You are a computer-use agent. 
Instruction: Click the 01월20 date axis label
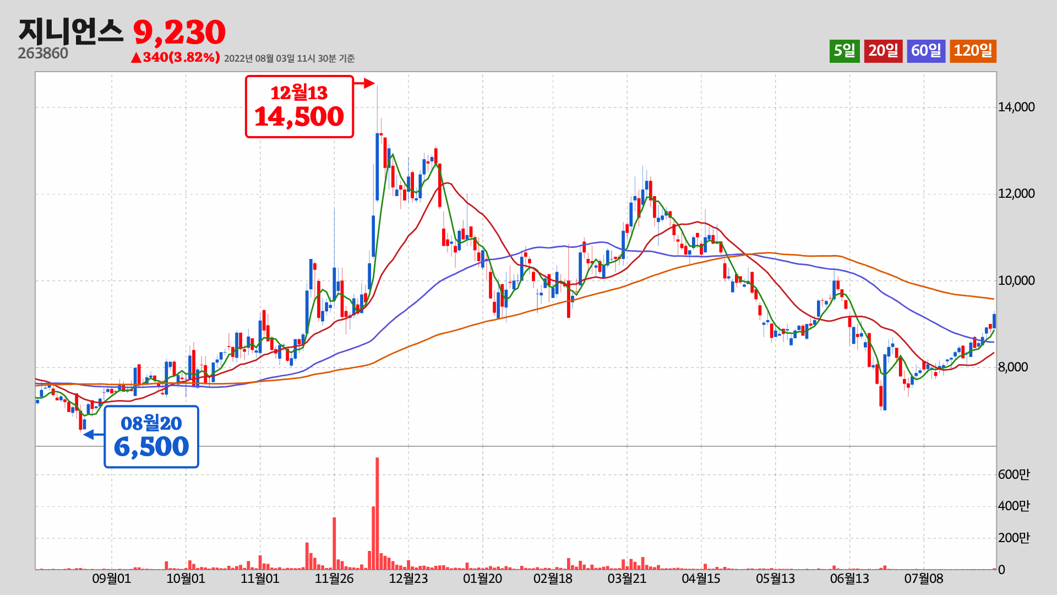(x=483, y=578)
